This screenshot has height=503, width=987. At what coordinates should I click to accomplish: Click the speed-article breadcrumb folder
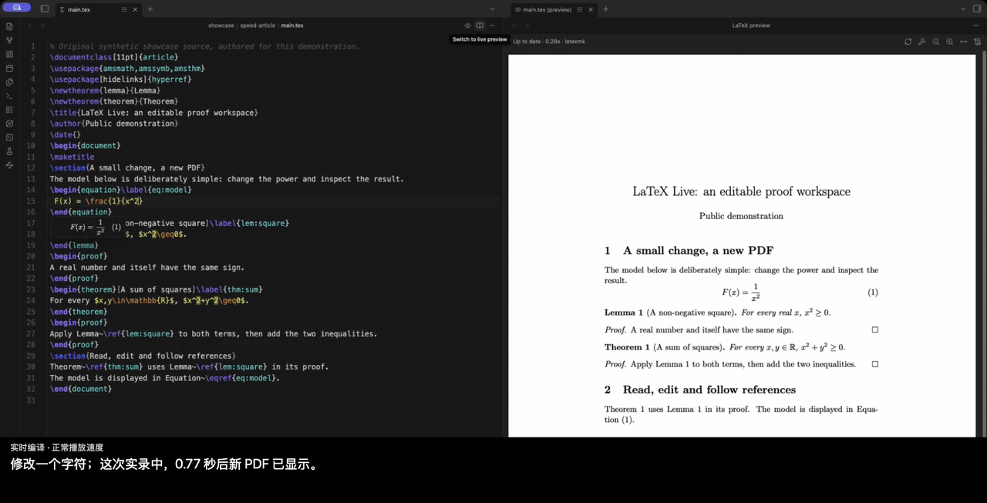tap(258, 25)
